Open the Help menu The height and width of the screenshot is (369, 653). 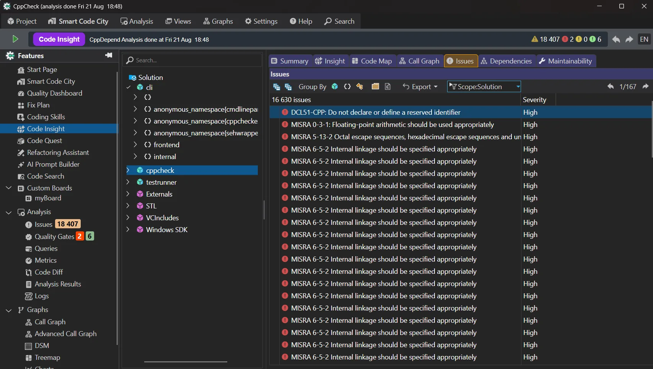pos(301,21)
